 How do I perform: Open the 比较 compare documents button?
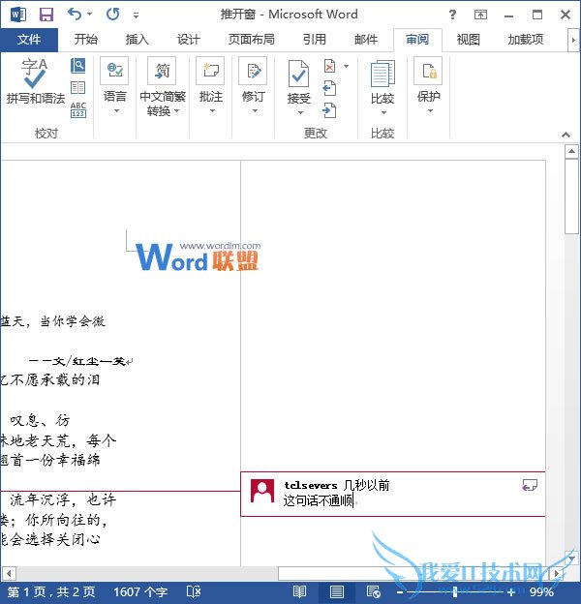pyautogui.click(x=382, y=87)
